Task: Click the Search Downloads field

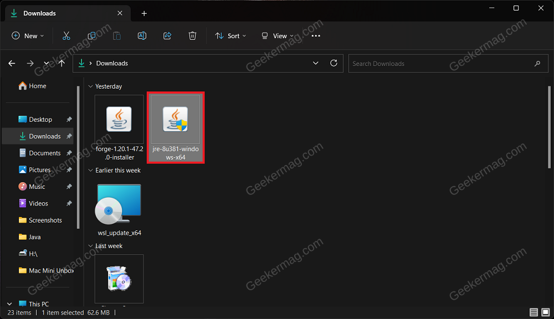Action: coord(448,64)
